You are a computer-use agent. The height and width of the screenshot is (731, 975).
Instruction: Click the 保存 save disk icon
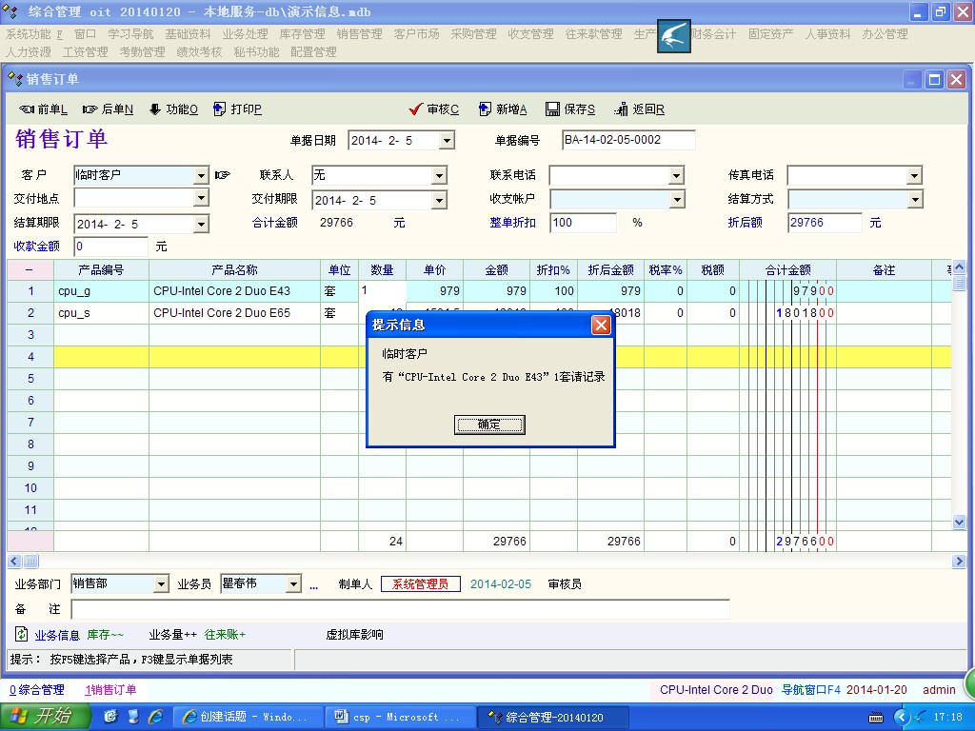552,109
